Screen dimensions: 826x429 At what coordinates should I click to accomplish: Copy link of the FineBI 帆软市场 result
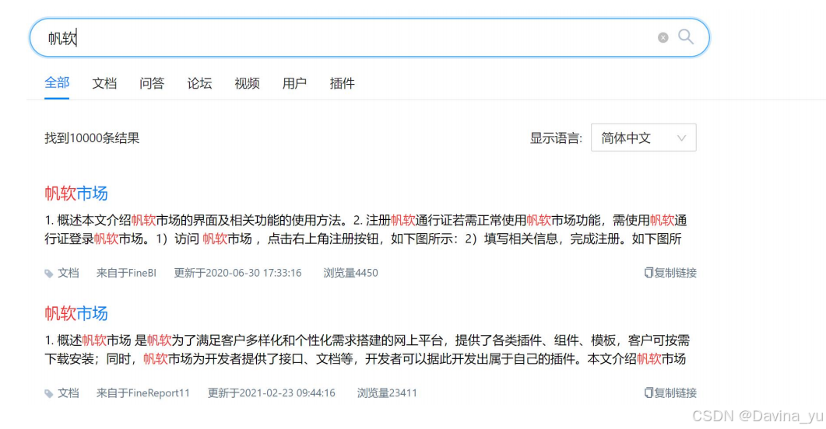[670, 273]
